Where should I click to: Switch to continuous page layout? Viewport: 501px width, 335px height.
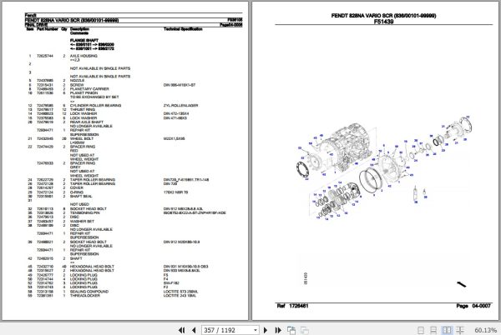(433, 330)
